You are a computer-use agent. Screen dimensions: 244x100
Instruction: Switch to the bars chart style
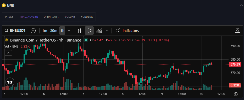(80, 31)
